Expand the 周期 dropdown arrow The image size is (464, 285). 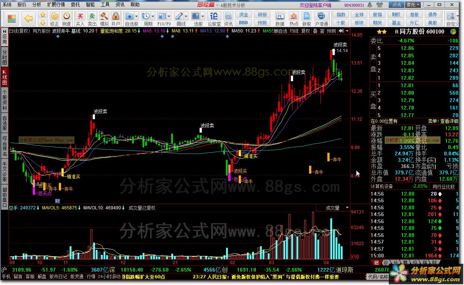153,16
